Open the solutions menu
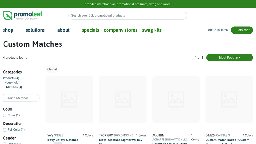This screenshot has height=144, width=256. point(35,30)
